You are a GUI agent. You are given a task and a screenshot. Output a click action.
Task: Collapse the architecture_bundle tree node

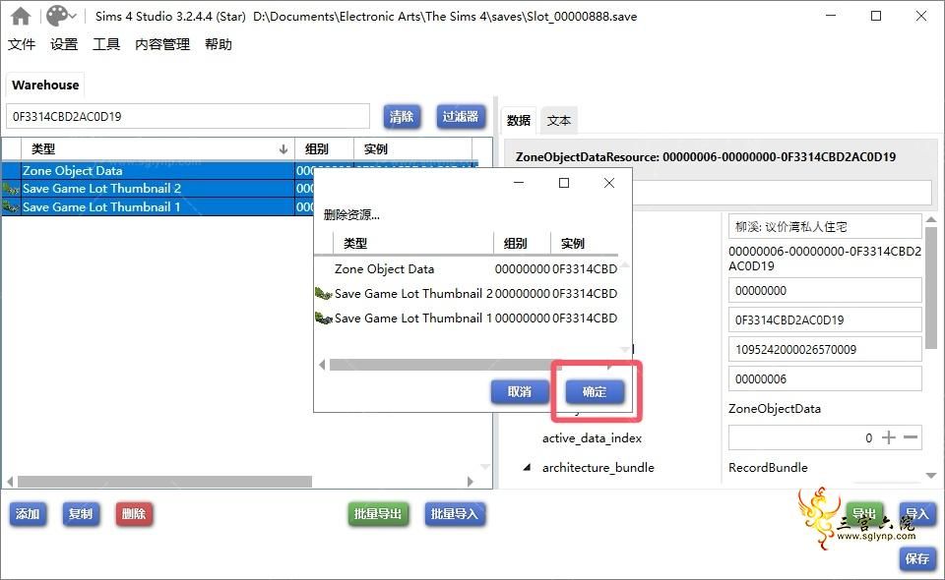[x=528, y=468]
